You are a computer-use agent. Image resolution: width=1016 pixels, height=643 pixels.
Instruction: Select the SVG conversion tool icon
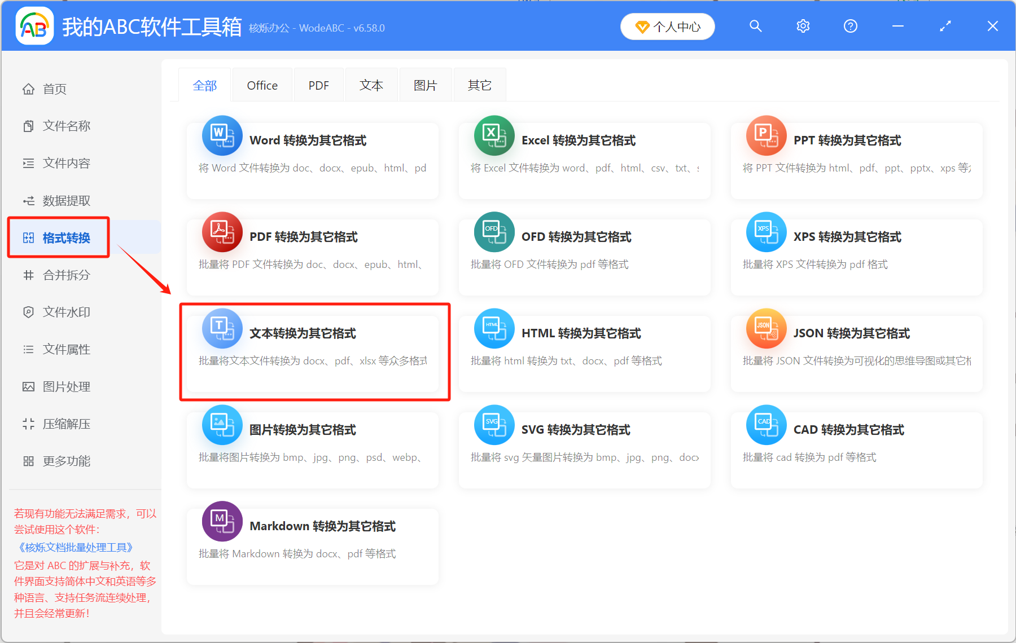point(493,425)
